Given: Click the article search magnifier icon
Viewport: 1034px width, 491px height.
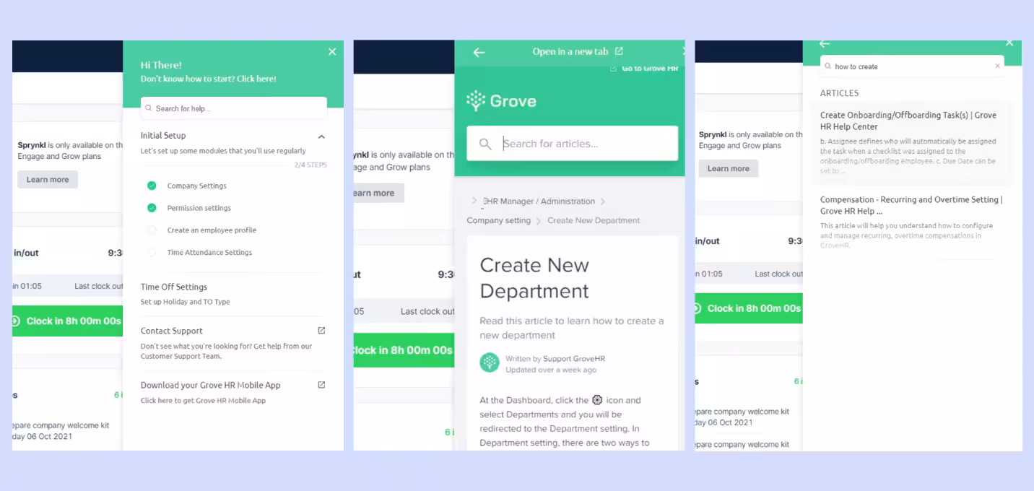Looking at the screenshot, I should [485, 144].
